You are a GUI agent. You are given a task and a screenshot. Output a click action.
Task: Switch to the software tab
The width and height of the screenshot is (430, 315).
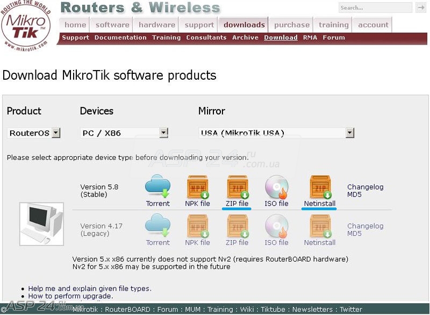(111, 24)
